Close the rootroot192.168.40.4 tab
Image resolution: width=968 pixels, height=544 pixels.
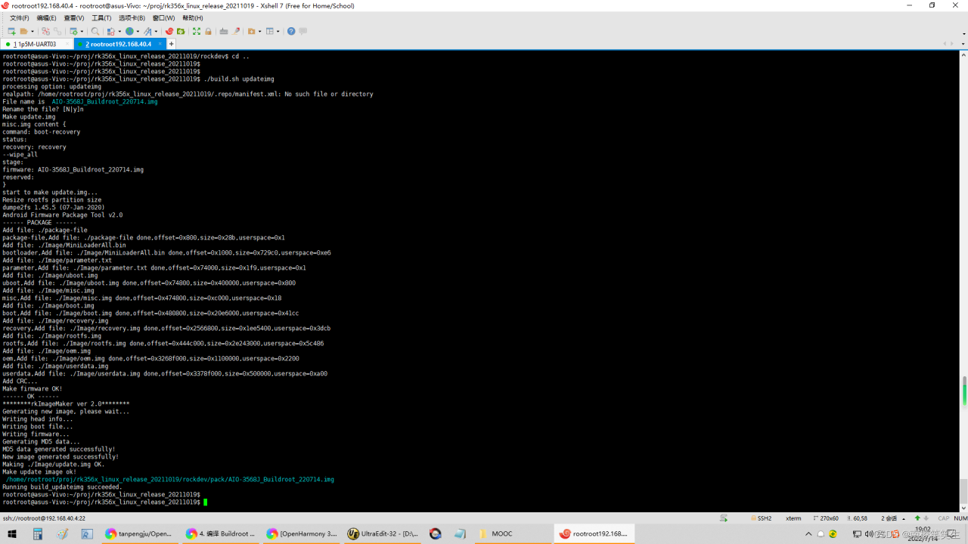pyautogui.click(x=159, y=44)
